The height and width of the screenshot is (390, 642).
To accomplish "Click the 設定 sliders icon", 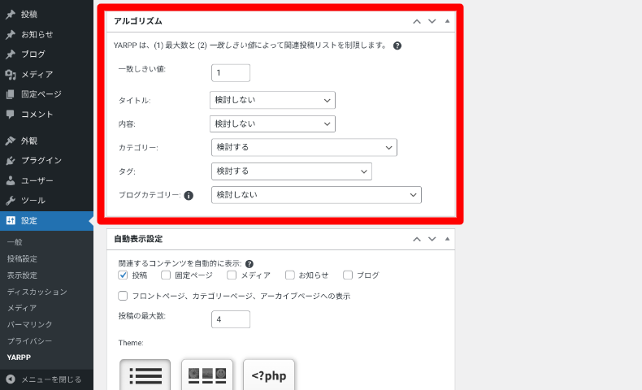I will click(x=11, y=220).
